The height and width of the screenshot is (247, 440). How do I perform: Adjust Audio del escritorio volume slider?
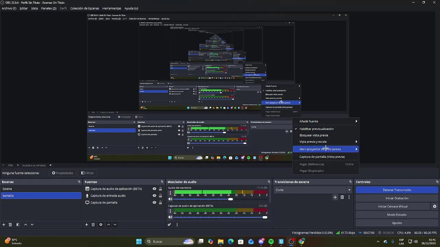(x=230, y=199)
